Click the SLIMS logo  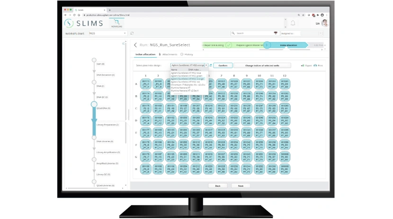point(84,23)
